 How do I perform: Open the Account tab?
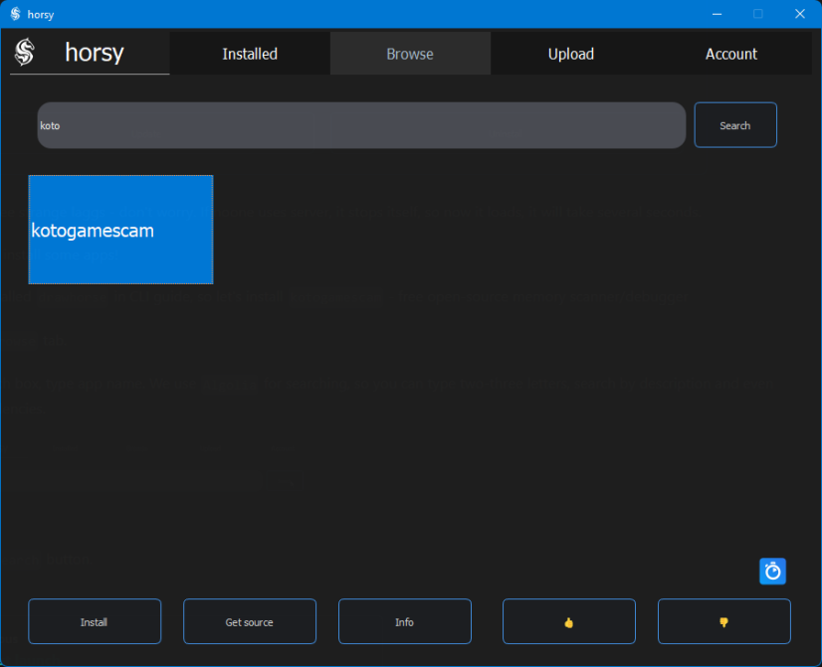(730, 54)
